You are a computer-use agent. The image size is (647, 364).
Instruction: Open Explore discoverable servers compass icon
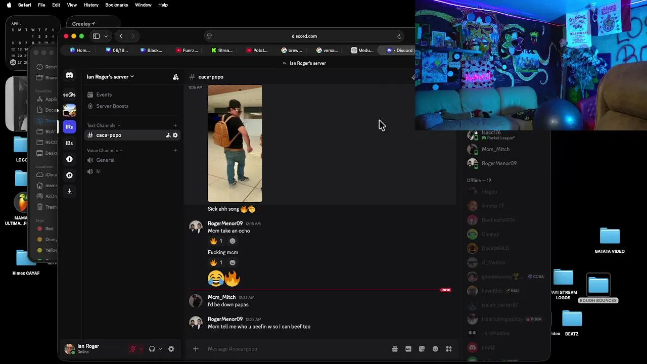click(x=69, y=175)
